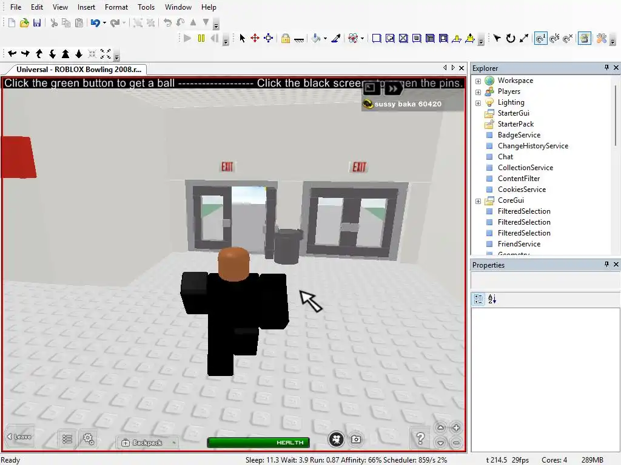The height and width of the screenshot is (465, 621).
Task: Toggle the padlock Lock tool
Action: [x=286, y=38]
